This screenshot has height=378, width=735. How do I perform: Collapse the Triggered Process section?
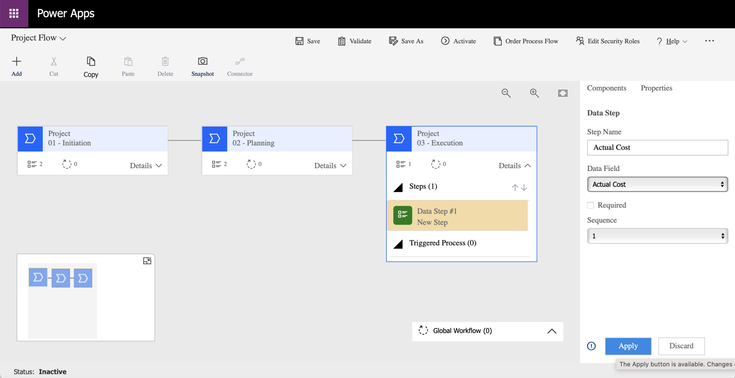coord(398,244)
